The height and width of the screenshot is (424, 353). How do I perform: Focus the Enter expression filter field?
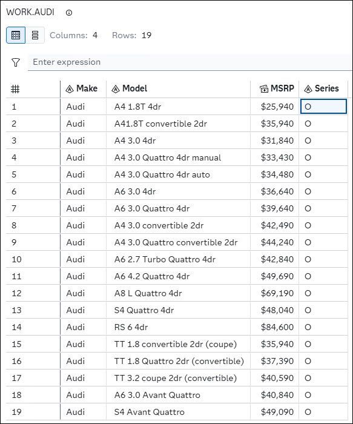click(x=190, y=62)
